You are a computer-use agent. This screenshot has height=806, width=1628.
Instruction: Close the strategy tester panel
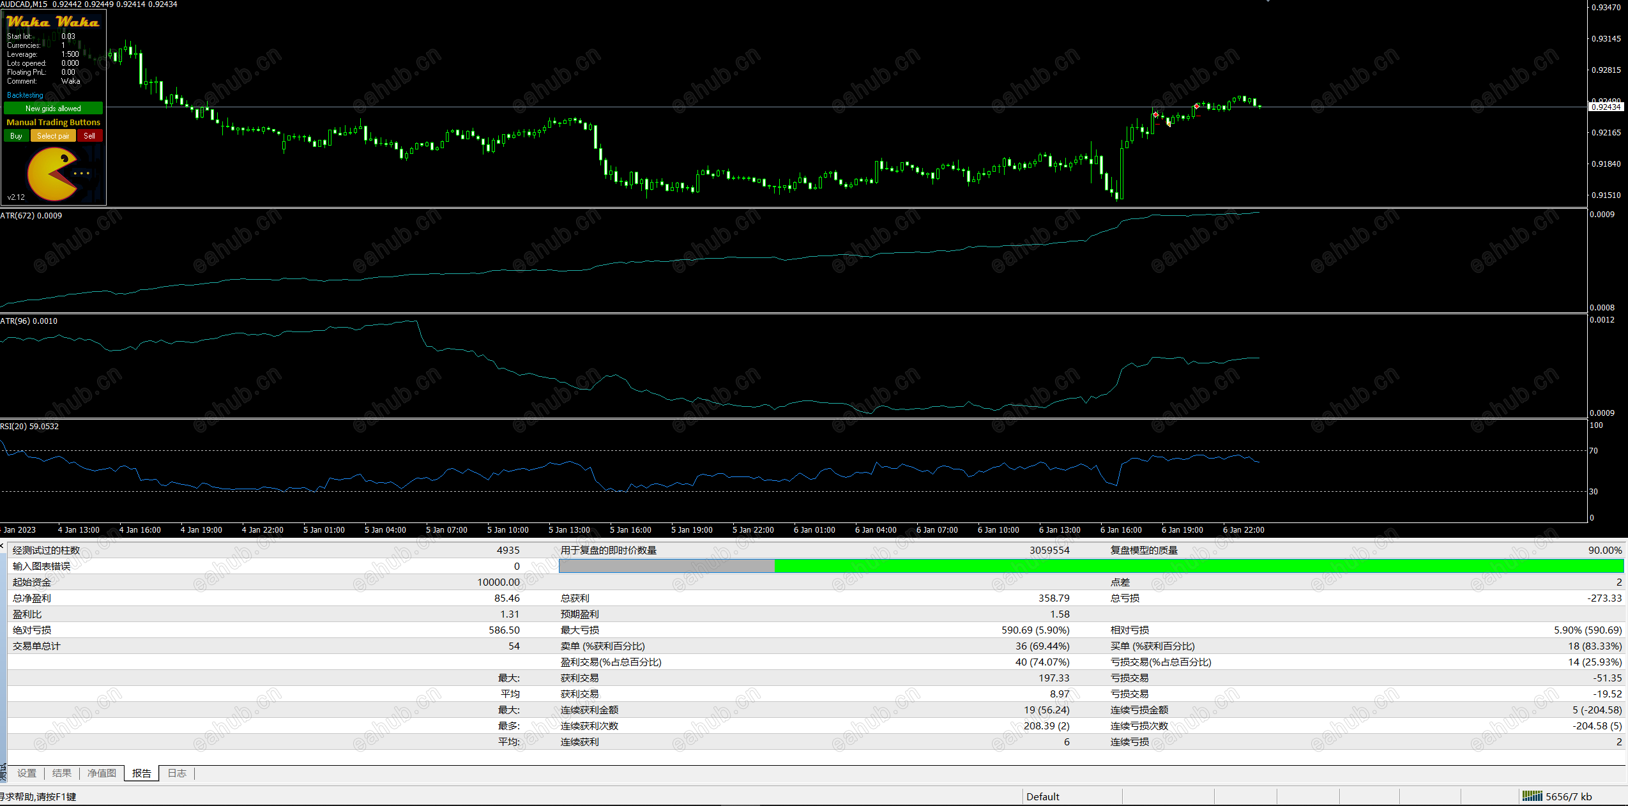click(3, 546)
